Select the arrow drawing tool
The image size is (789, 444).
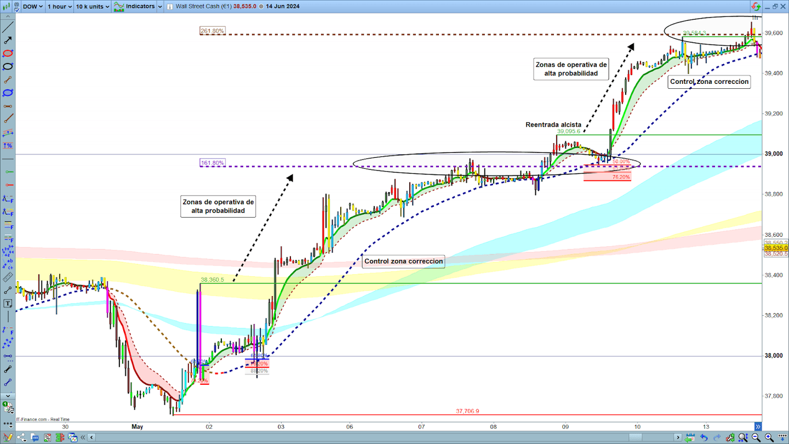pos(8,40)
